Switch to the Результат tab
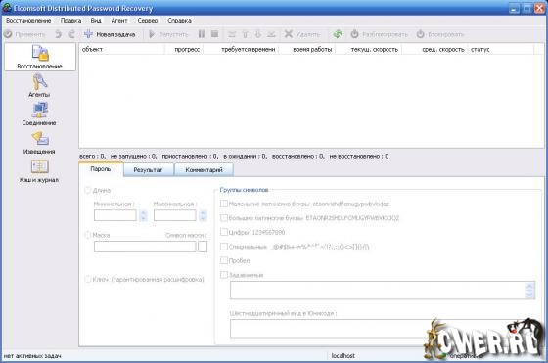Image resolution: width=548 pixels, height=363 pixels. (x=148, y=170)
